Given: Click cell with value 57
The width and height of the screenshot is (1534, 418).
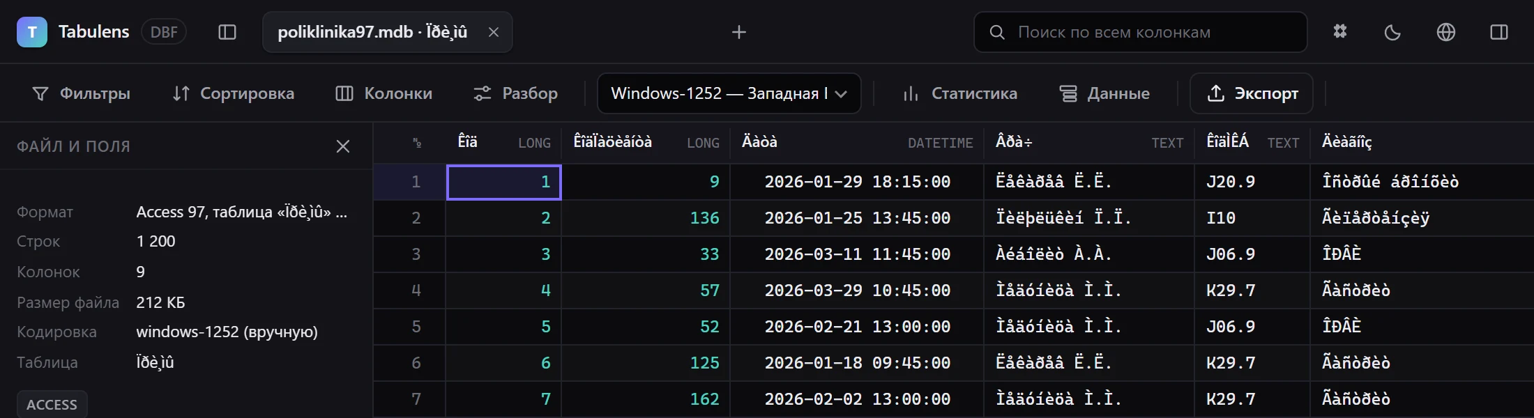Looking at the screenshot, I should [x=646, y=291].
